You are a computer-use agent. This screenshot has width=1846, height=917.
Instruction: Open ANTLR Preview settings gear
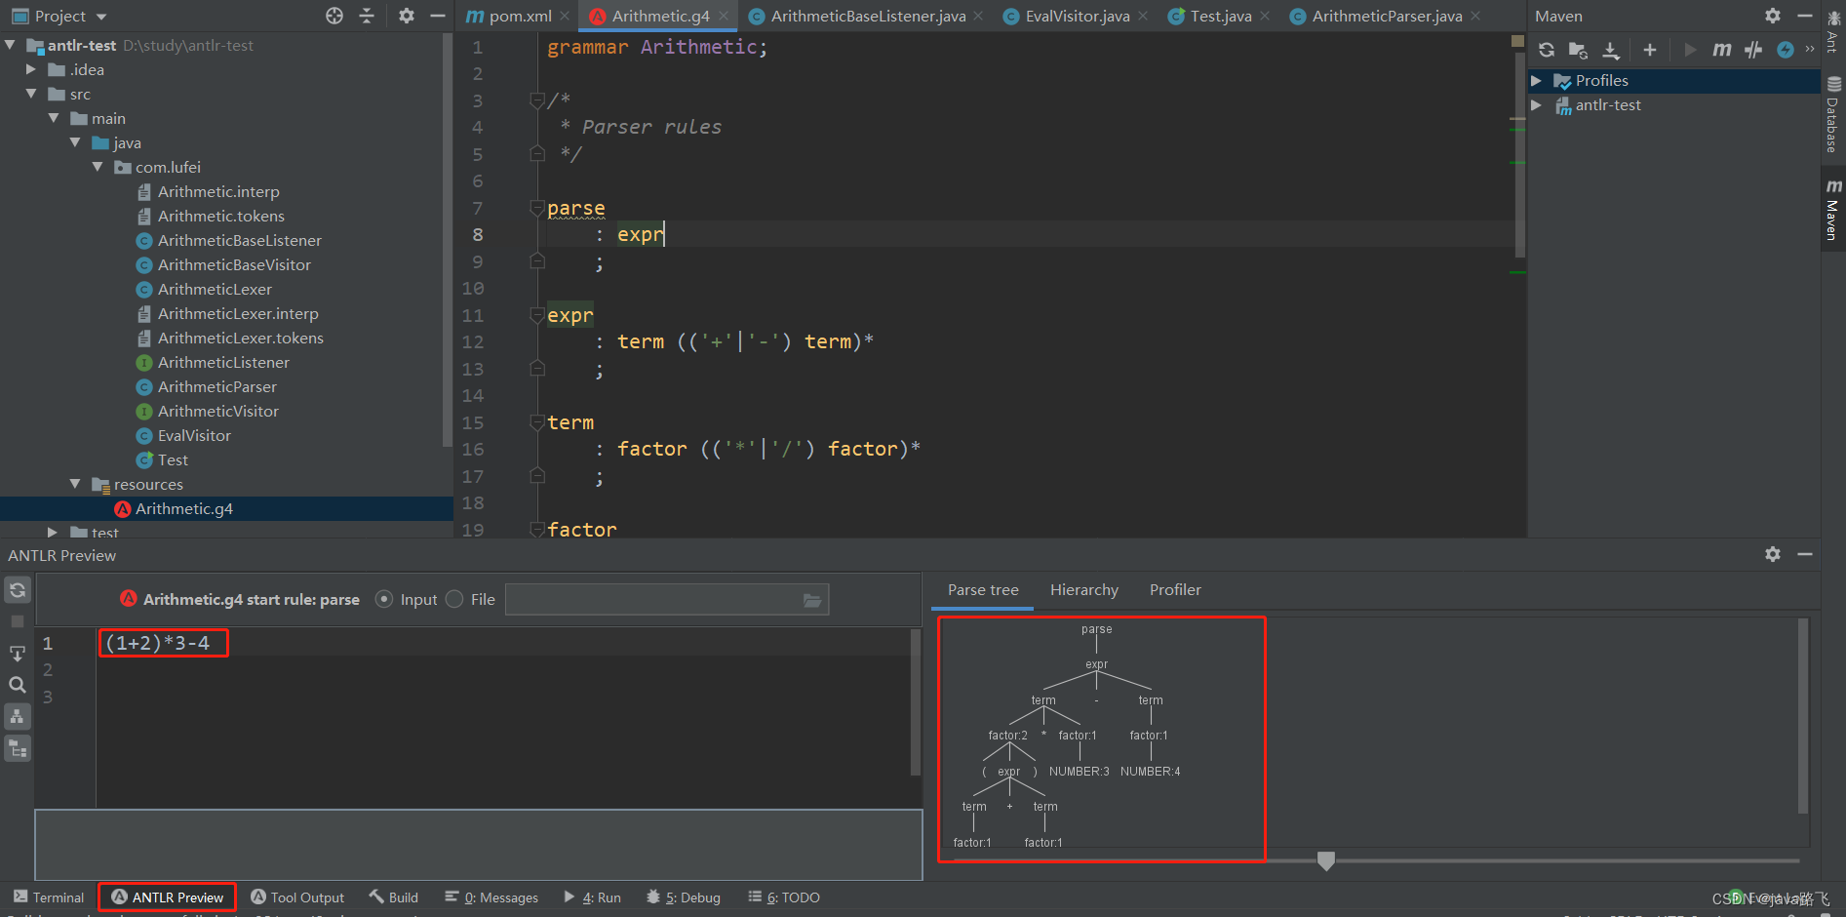click(1773, 554)
